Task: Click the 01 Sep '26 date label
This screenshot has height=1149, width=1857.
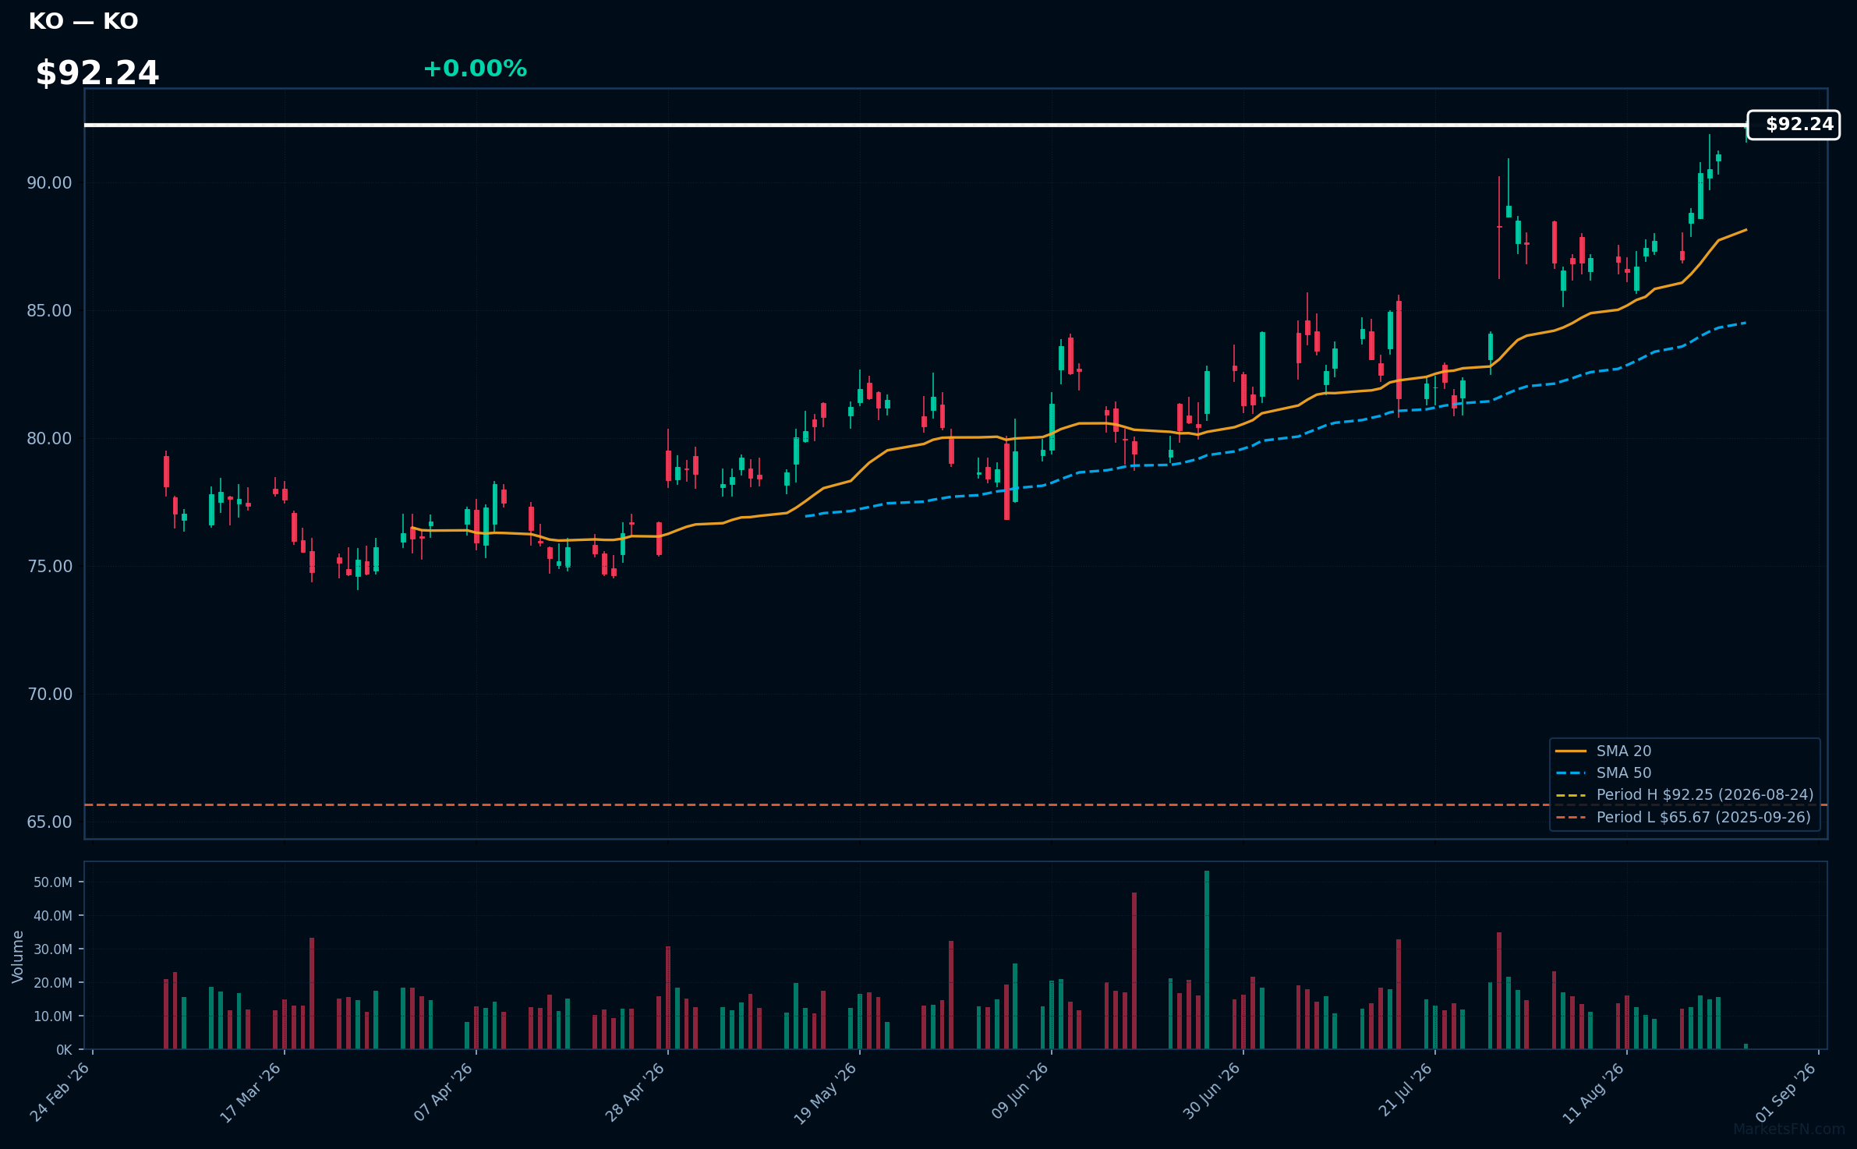Action: click(1786, 1091)
